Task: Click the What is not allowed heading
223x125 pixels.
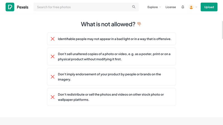Action: 108,24
